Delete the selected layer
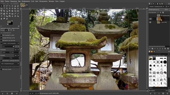 (x=168, y=49)
